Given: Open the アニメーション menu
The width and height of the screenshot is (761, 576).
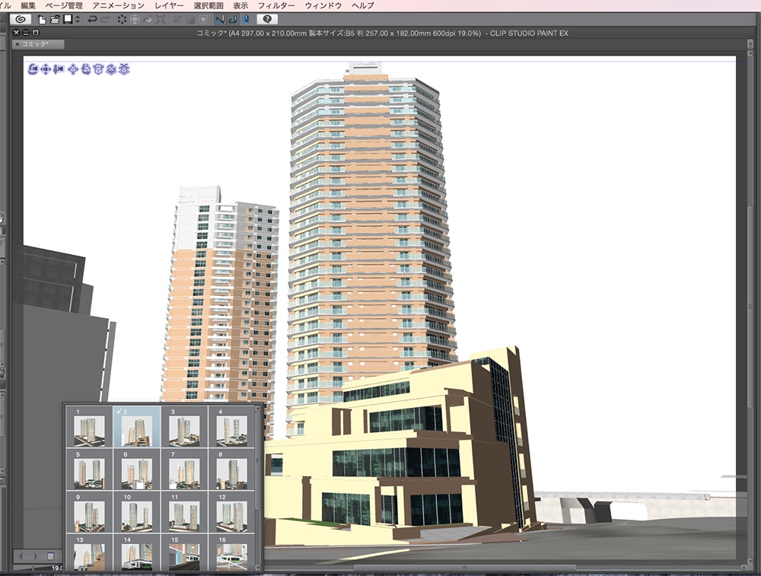Looking at the screenshot, I should click(x=119, y=5).
